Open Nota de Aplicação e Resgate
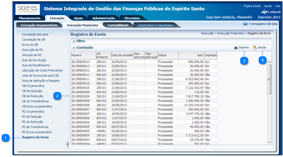 coord(41,81)
